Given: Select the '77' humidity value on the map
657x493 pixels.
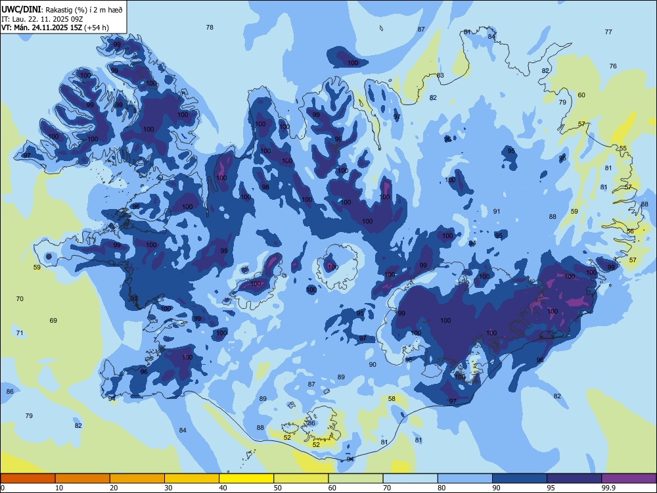Looking at the screenshot, I should [x=608, y=32].
